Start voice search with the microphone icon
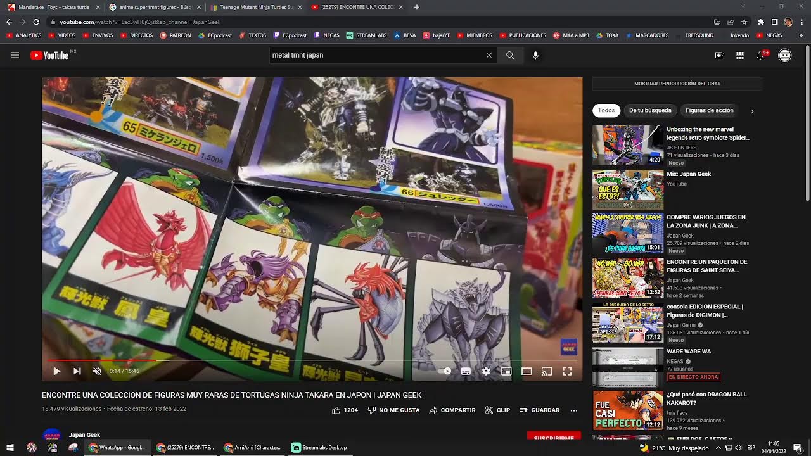This screenshot has width=811, height=456. pos(535,55)
